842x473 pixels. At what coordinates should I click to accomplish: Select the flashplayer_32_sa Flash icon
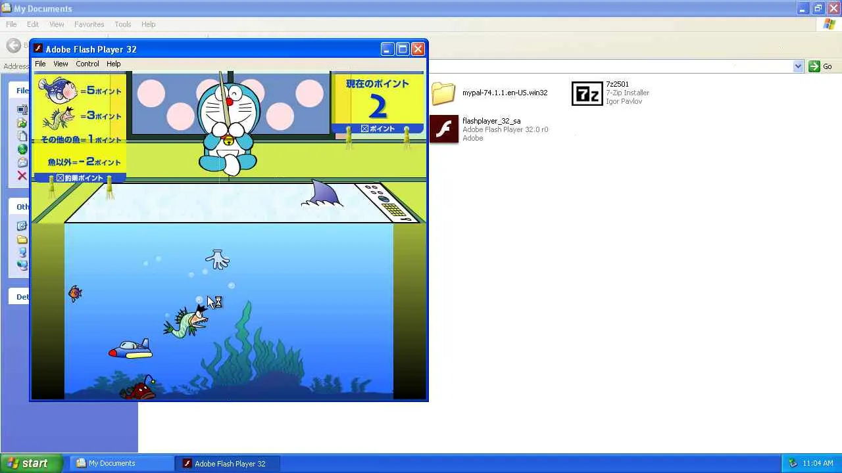[x=444, y=129]
